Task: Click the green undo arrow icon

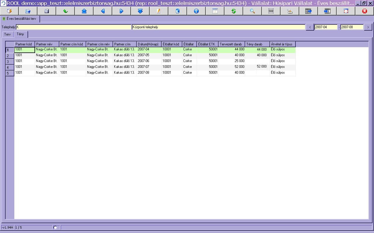Action: [x=65, y=11]
